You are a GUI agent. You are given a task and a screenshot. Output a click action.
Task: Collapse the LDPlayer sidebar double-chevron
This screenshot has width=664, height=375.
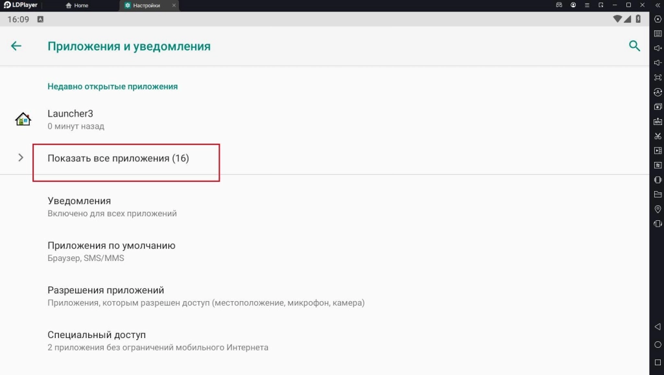[x=656, y=5]
